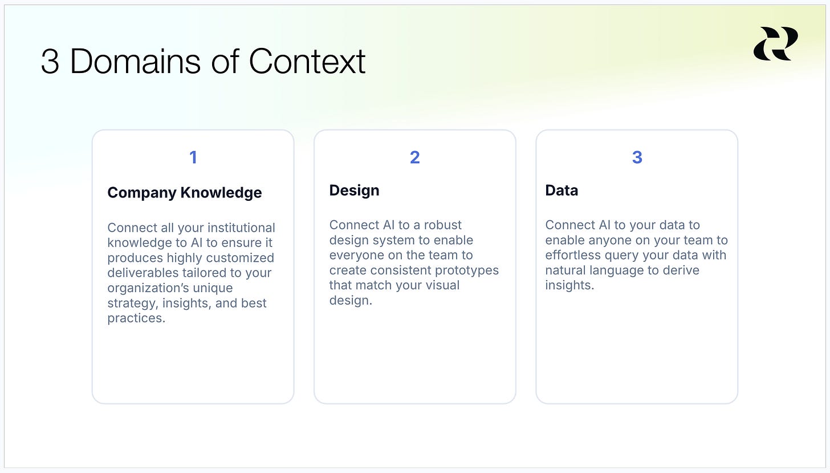Click the phrase "create consistent prototypes"
830x473 pixels.
(414, 270)
